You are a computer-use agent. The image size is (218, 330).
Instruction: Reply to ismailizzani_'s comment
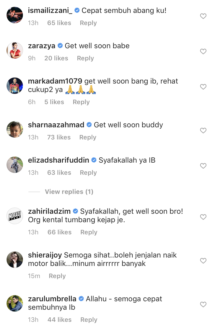(88, 23)
